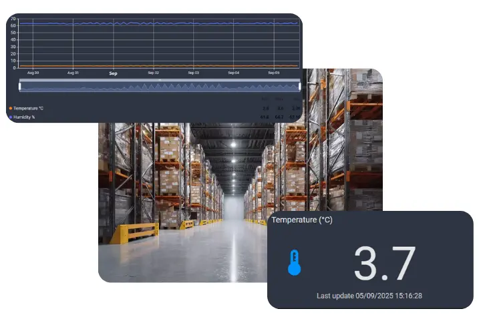
Task: Select the Aug 30 label on x-axis
Action: coord(33,73)
